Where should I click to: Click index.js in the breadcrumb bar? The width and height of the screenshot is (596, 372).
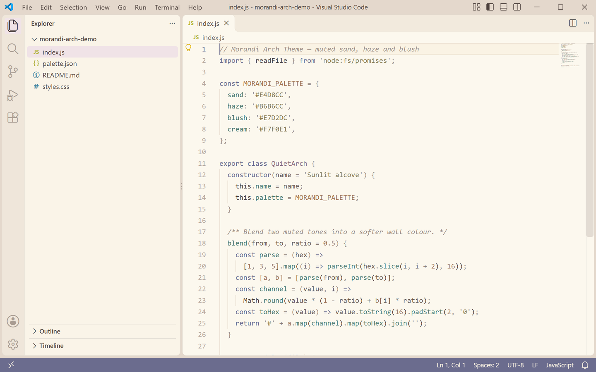pos(213,38)
